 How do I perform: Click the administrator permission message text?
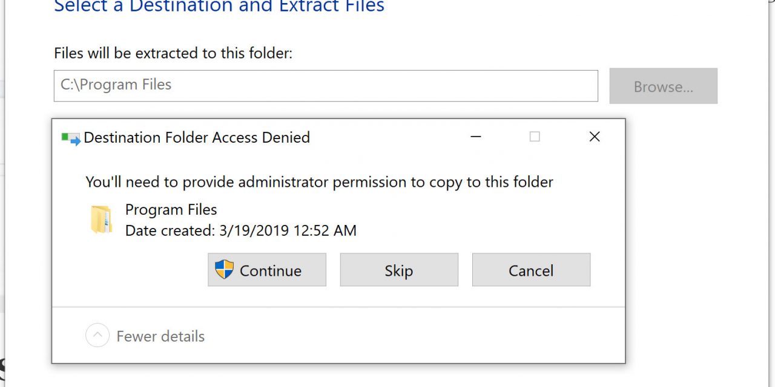(x=319, y=182)
